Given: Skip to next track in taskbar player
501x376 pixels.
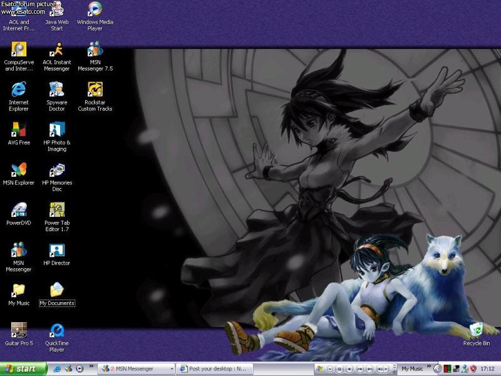Looking at the screenshot, I should (369, 369).
